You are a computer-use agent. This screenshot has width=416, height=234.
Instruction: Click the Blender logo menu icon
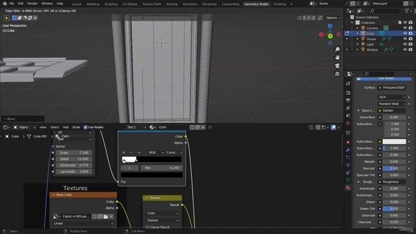point(5,4)
